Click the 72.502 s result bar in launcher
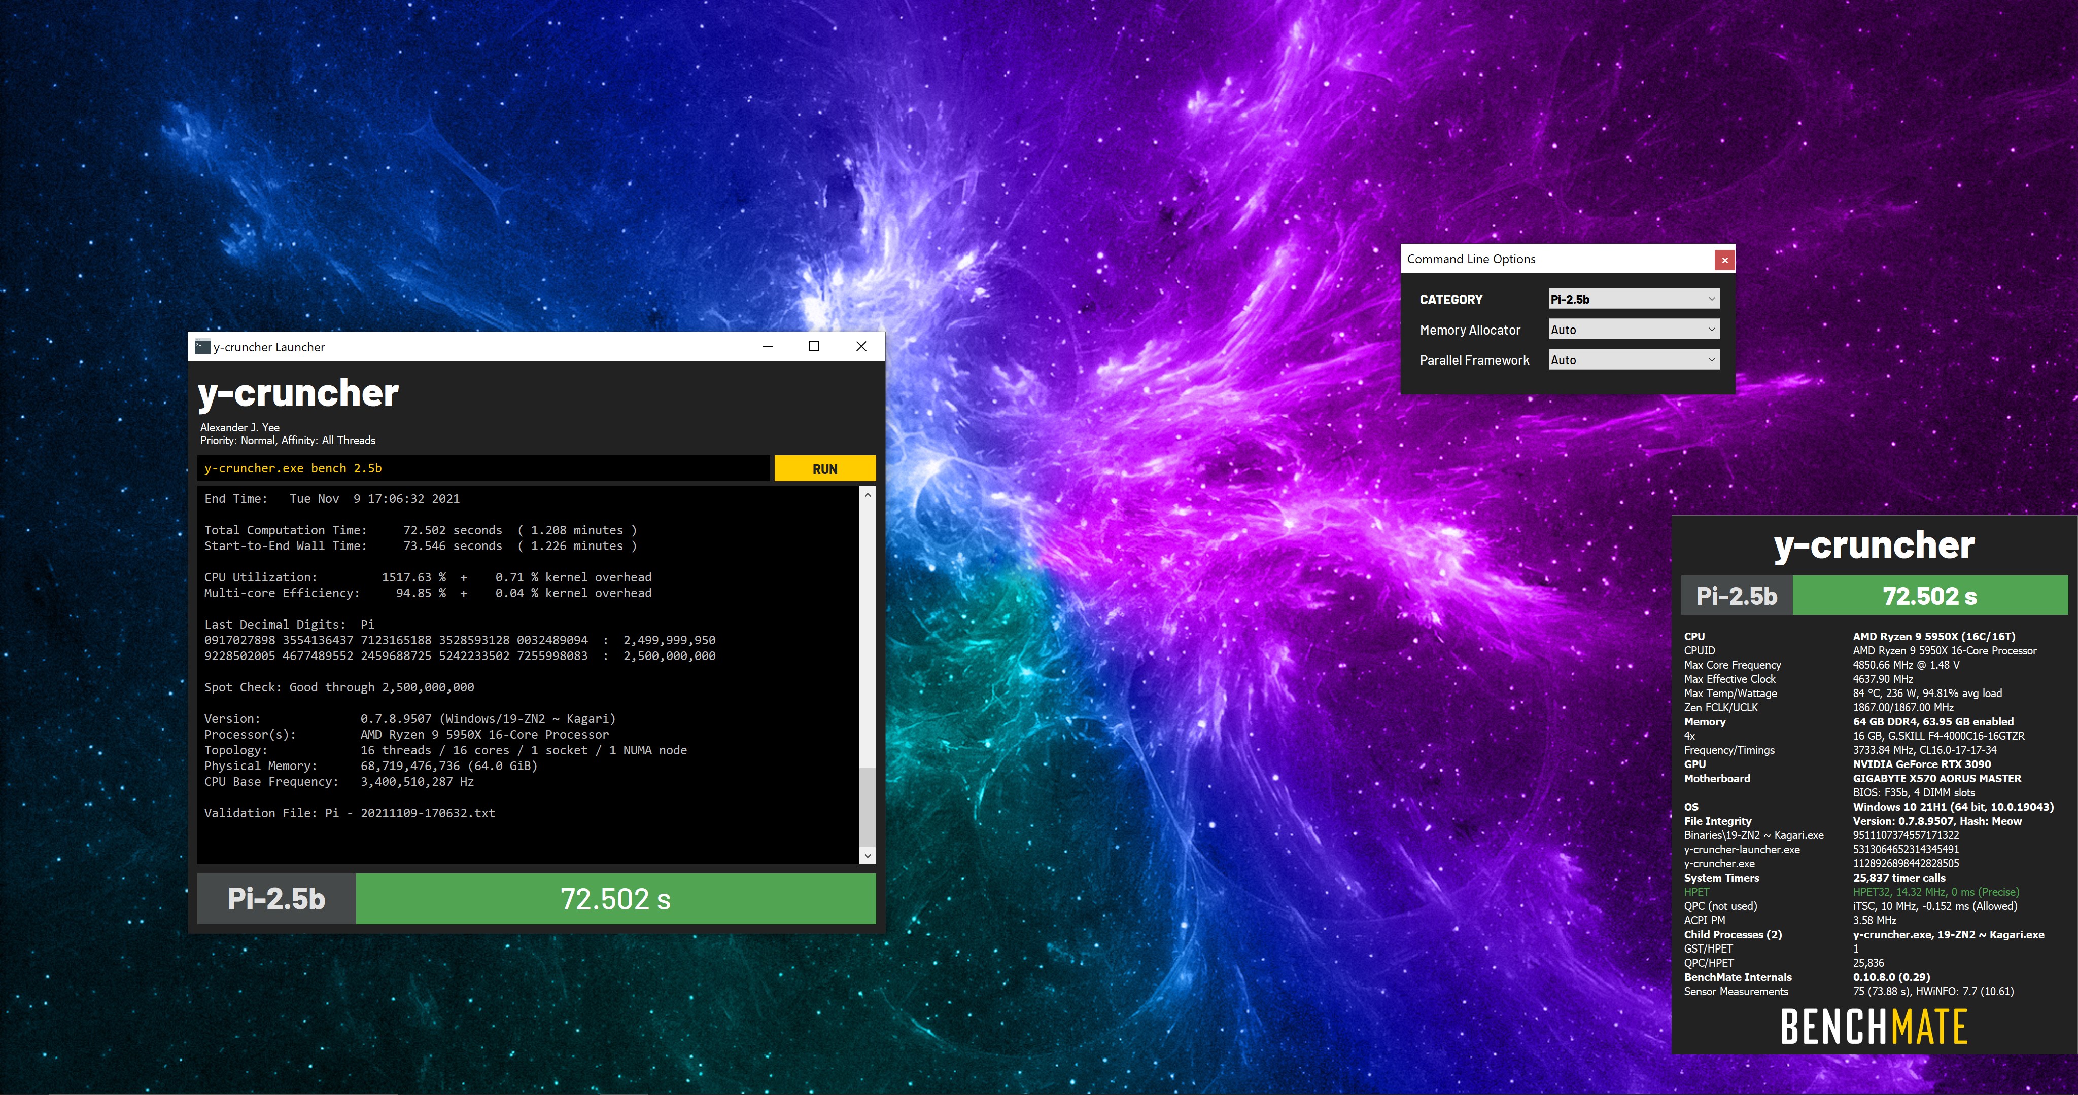This screenshot has width=2078, height=1095. [615, 899]
